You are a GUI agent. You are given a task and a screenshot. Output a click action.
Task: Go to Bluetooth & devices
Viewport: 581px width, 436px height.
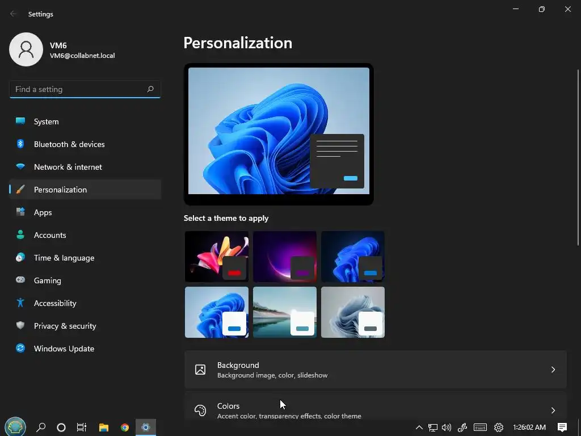85,144
